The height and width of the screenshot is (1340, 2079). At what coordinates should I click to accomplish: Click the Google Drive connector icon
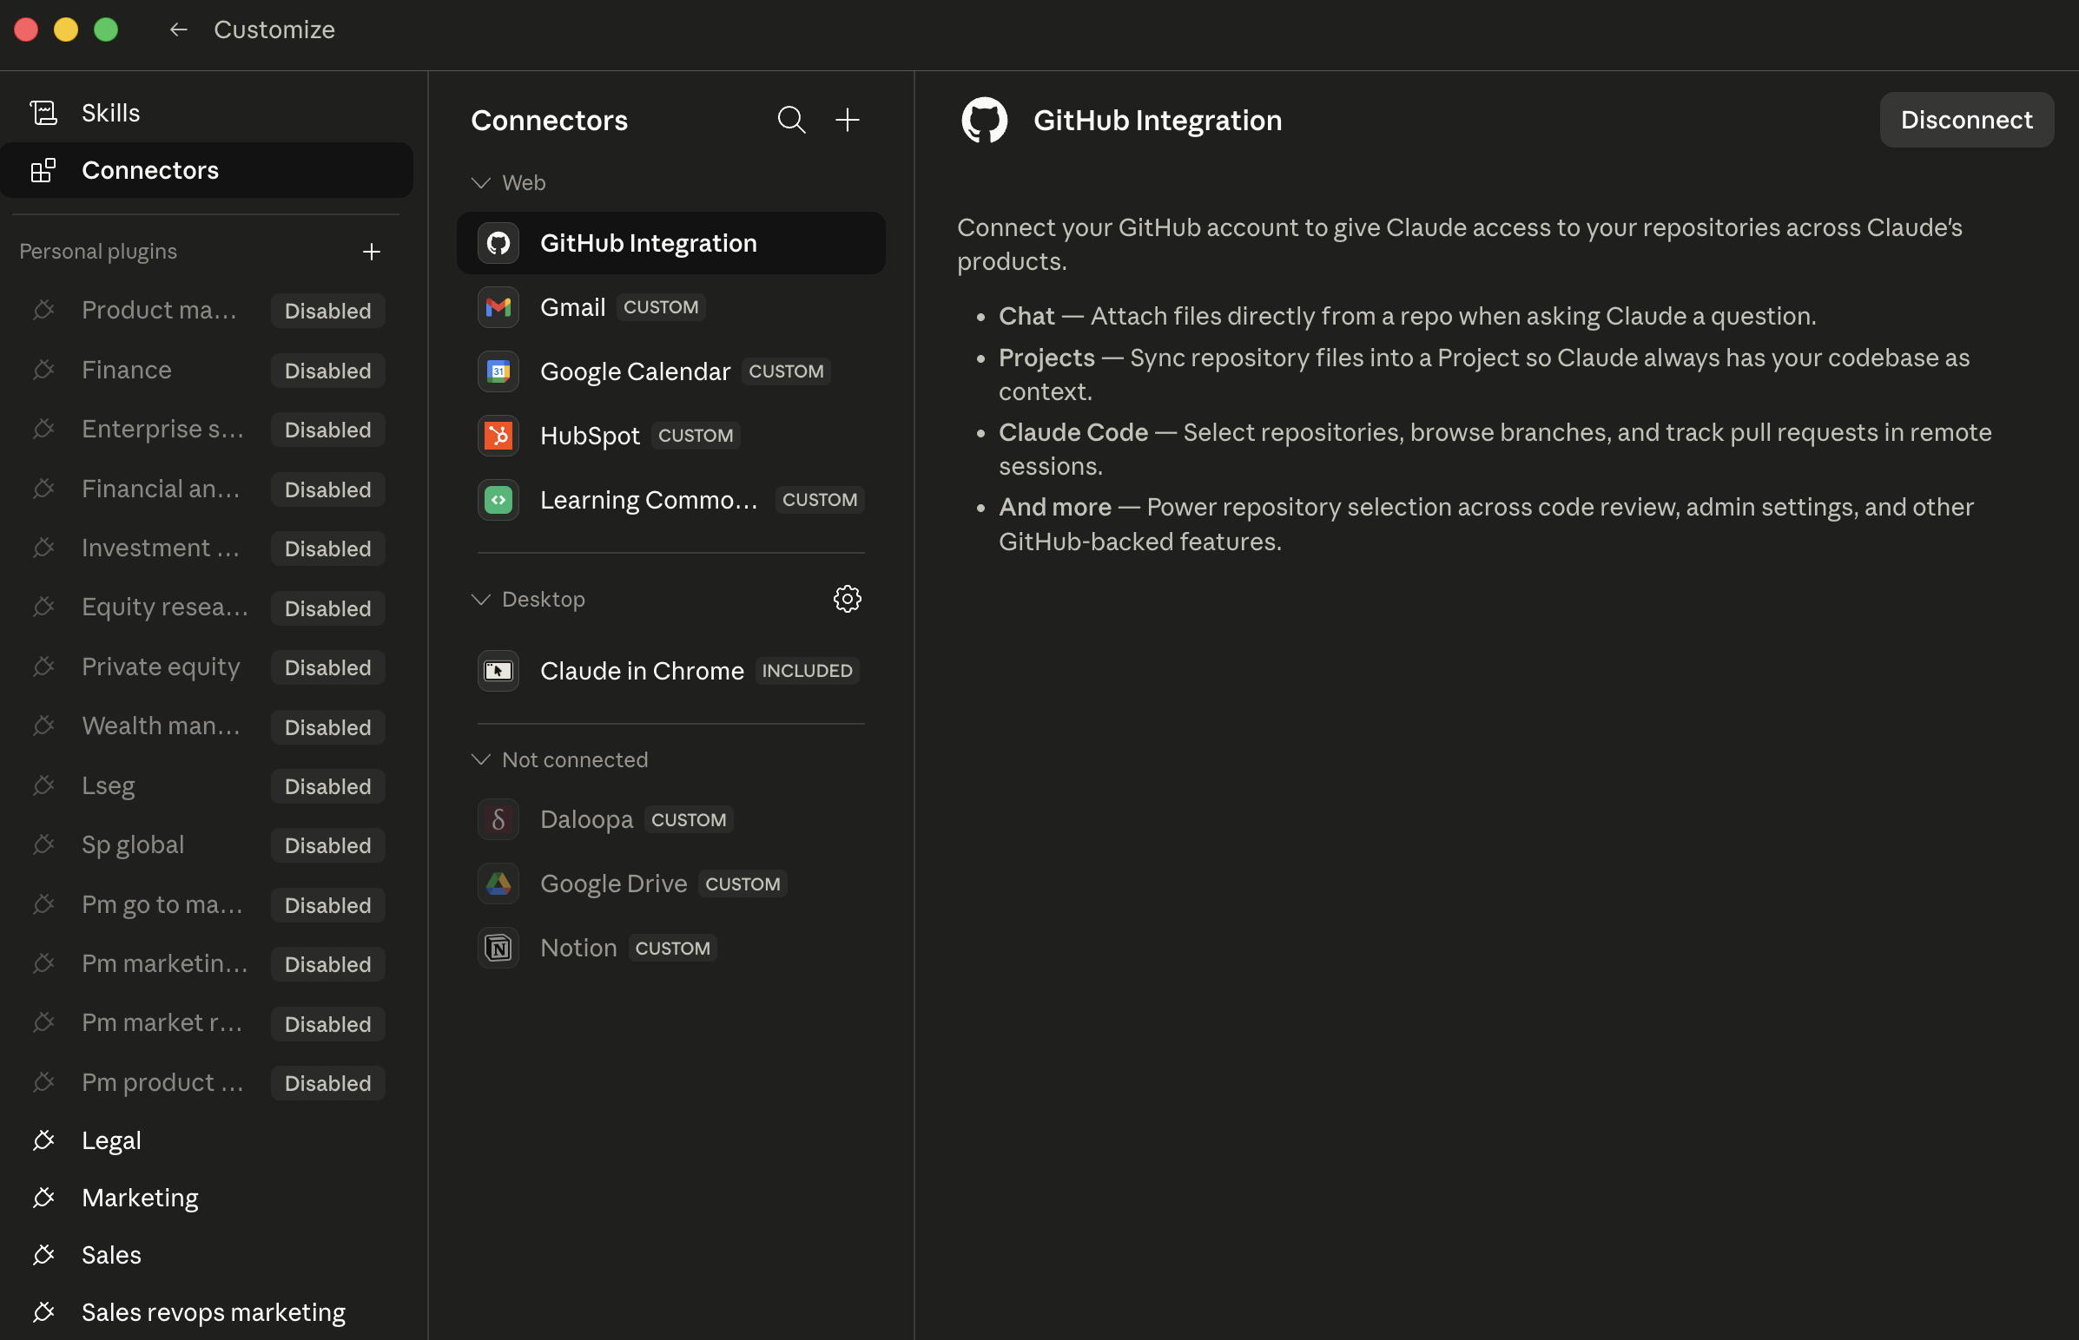[x=498, y=883]
